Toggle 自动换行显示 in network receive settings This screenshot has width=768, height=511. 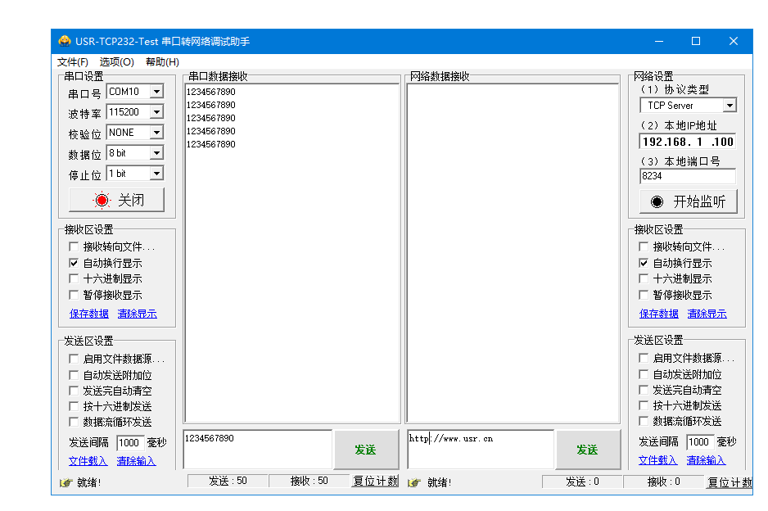tap(644, 263)
